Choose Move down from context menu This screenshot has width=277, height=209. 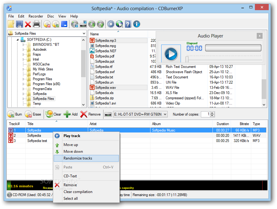click(86, 152)
